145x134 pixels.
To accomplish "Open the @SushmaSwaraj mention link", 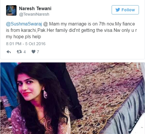I will (24, 24).
